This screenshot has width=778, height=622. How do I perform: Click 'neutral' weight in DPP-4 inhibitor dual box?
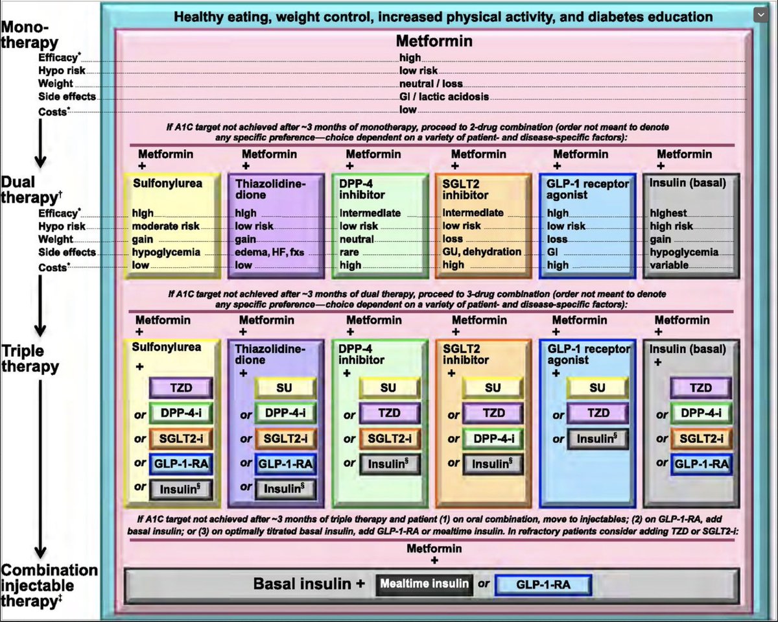coord(356,239)
